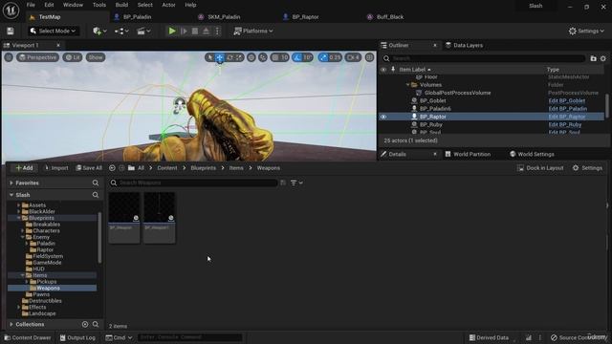Activate the Rotate gizmo tool
This screenshot has width=612, height=344.
[x=229, y=57]
